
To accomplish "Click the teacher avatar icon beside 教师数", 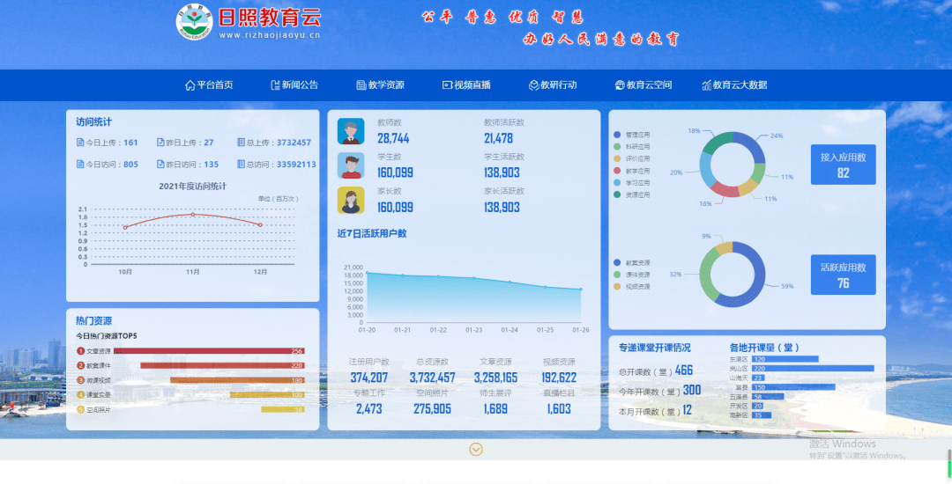I will pyautogui.click(x=351, y=131).
